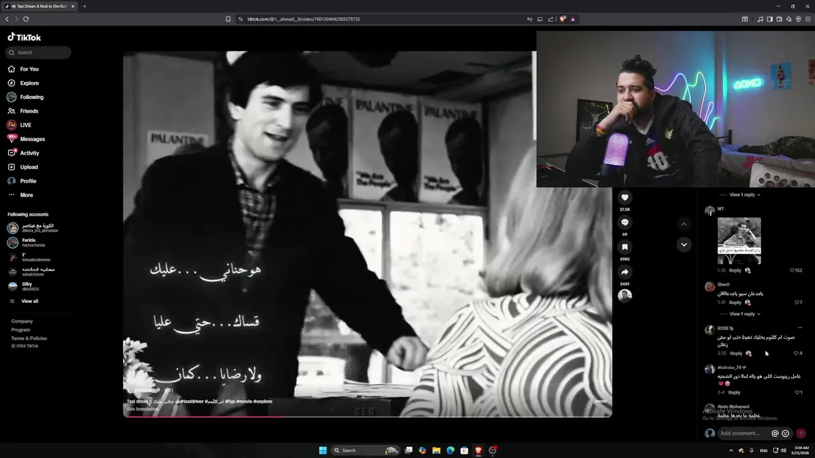Open the Windows Start menu
Viewport: 815px width, 458px height.
(323, 450)
